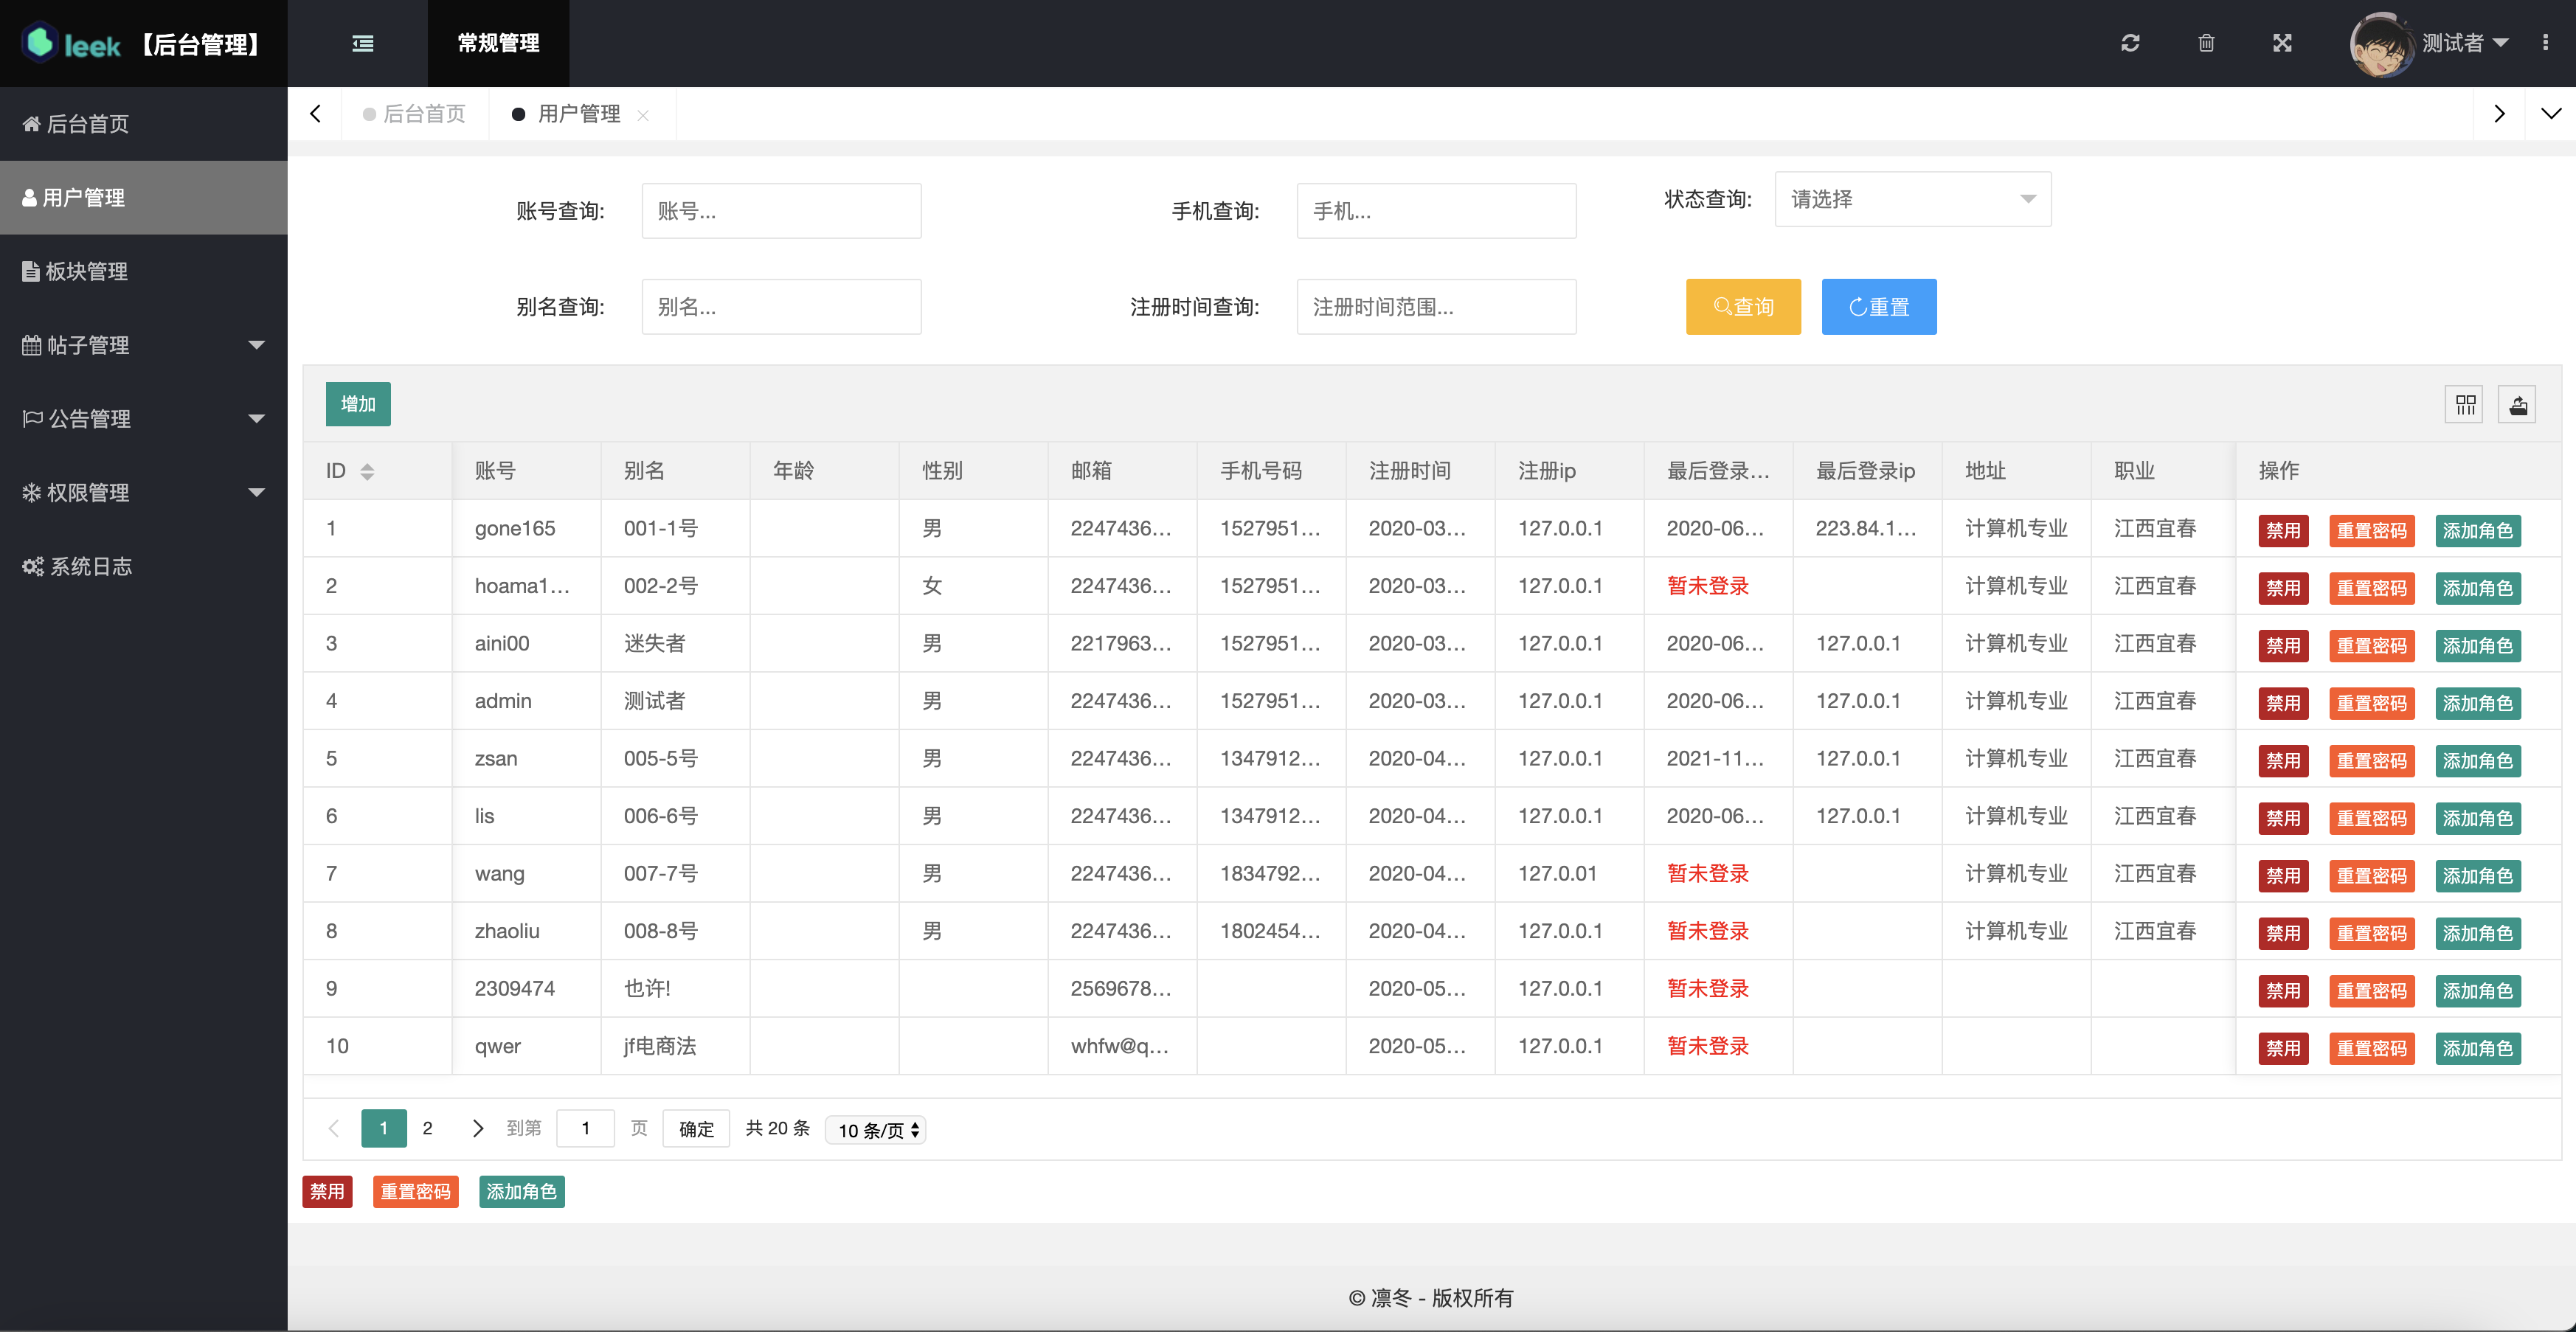This screenshot has width=2576, height=1332.
Task: Click the leek logo
Action: click(72, 44)
